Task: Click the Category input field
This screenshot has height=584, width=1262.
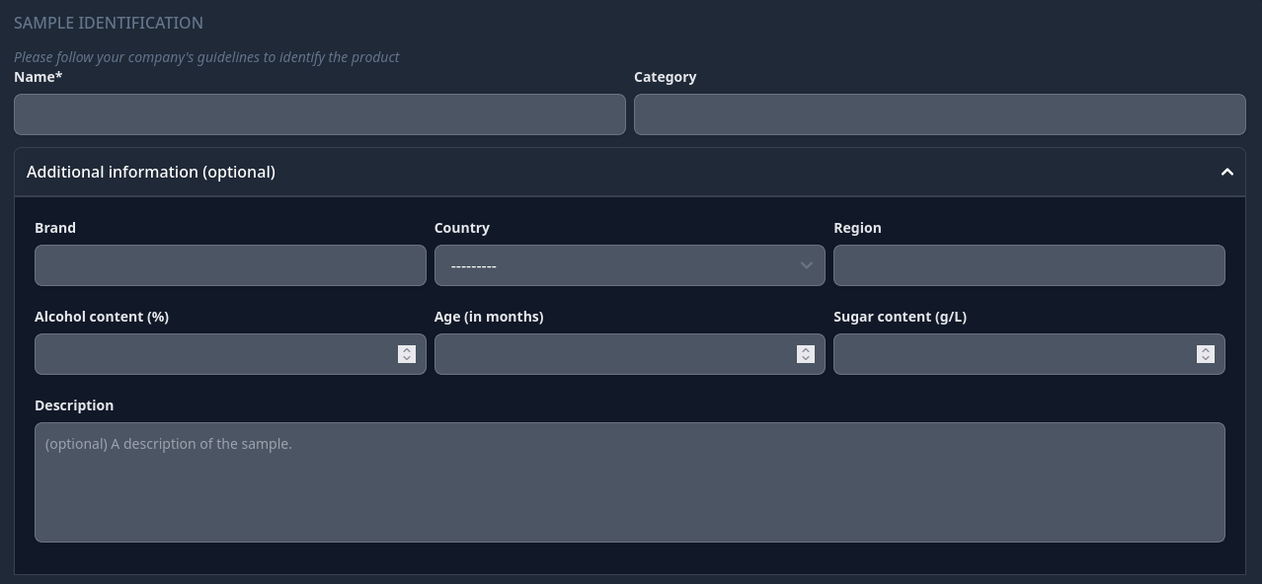Action: [939, 114]
